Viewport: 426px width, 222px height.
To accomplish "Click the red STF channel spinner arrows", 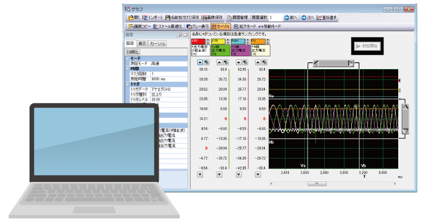I will (208, 41).
